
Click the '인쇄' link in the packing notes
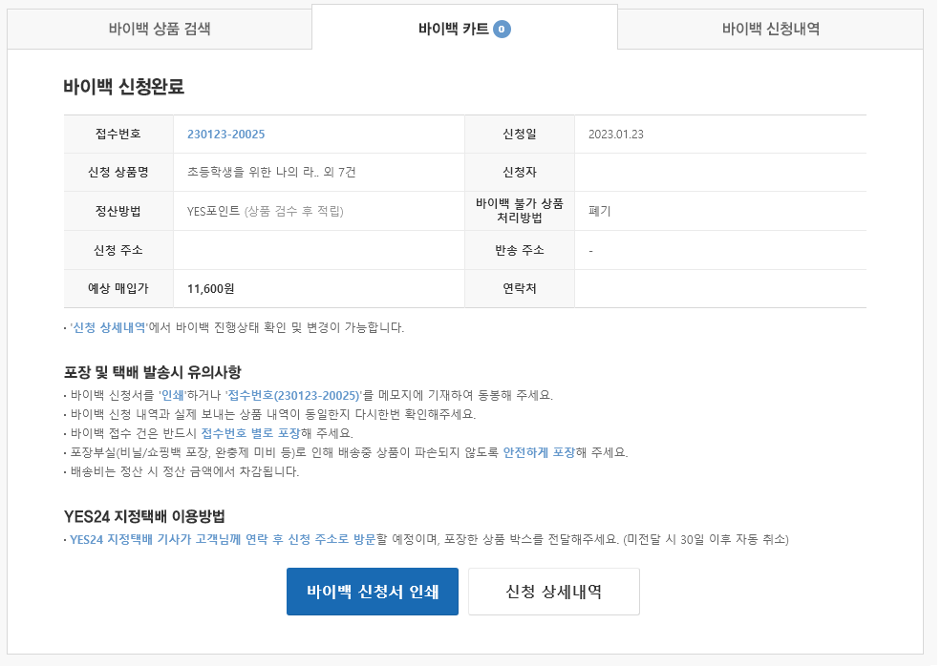[173, 395]
